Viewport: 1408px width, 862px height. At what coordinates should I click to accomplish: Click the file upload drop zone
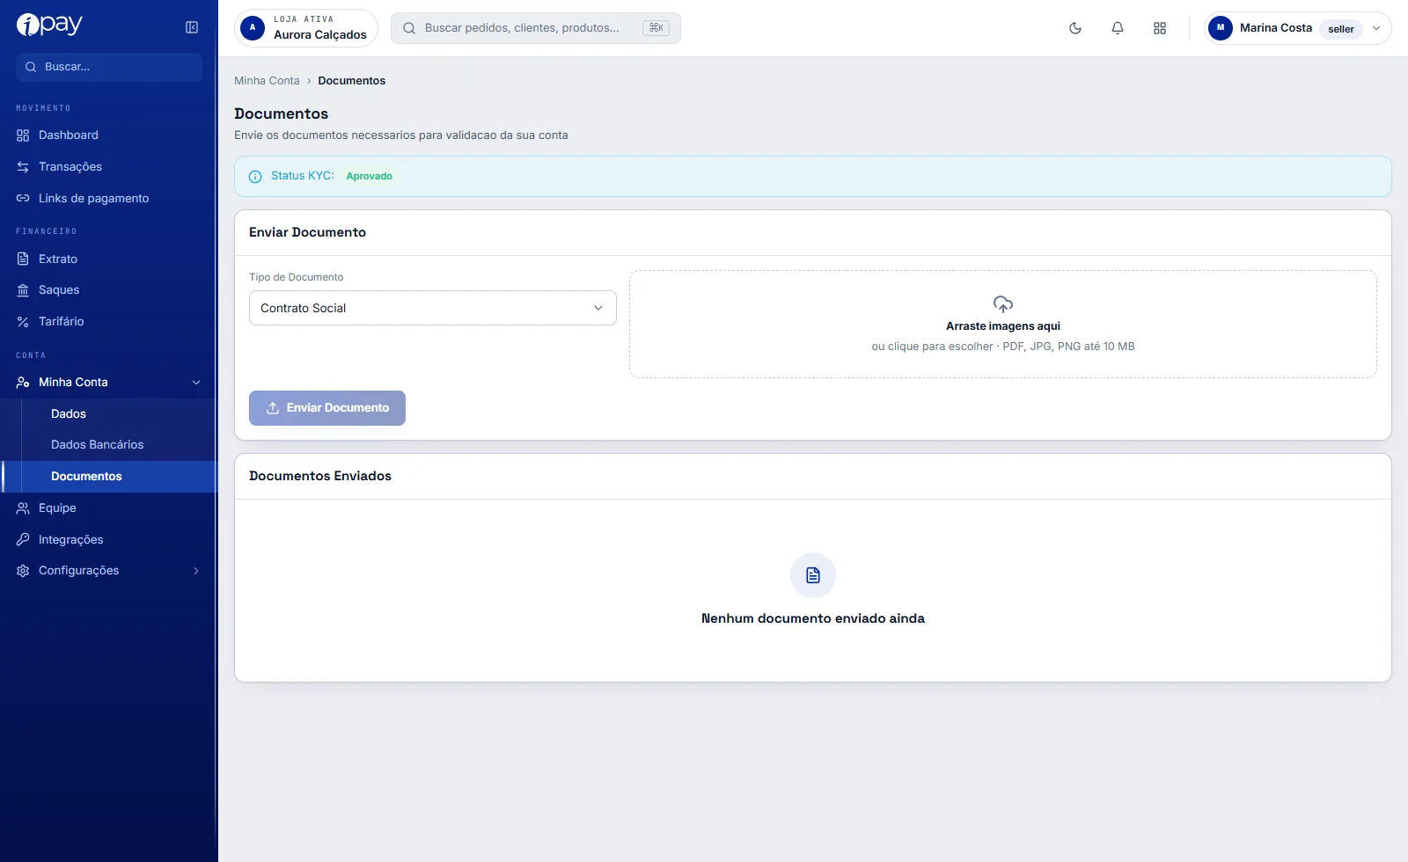pyautogui.click(x=1003, y=325)
